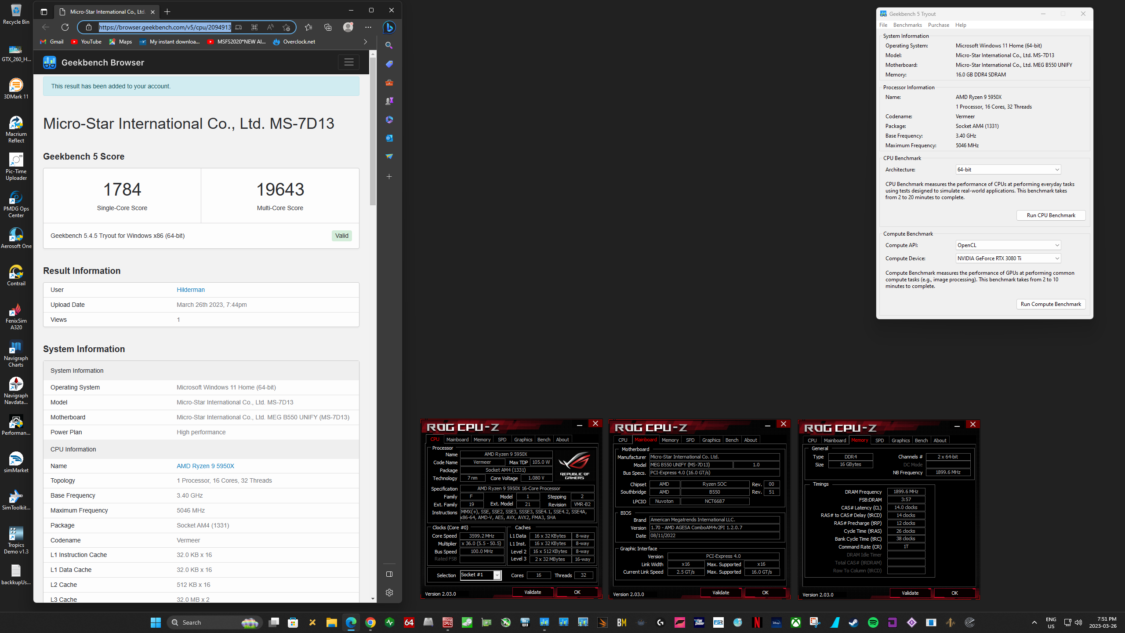Screen dimensions: 1125x633
Task: Open Google Chrome from the taskbar
Action: 370,622
